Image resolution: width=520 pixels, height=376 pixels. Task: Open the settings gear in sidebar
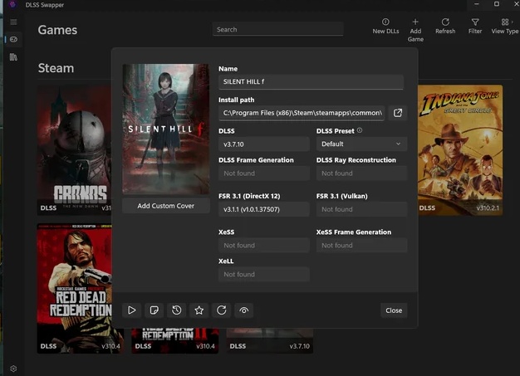[13, 369]
